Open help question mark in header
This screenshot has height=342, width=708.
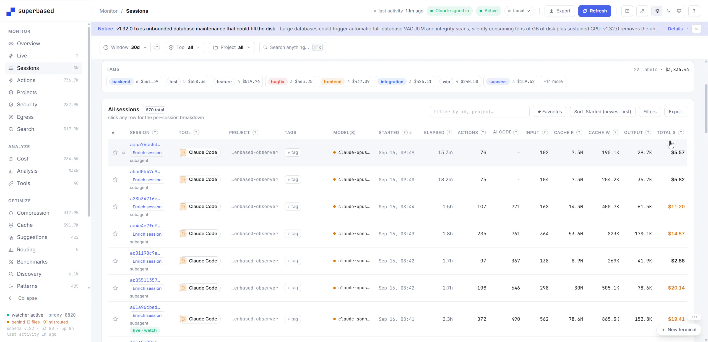[x=694, y=11]
